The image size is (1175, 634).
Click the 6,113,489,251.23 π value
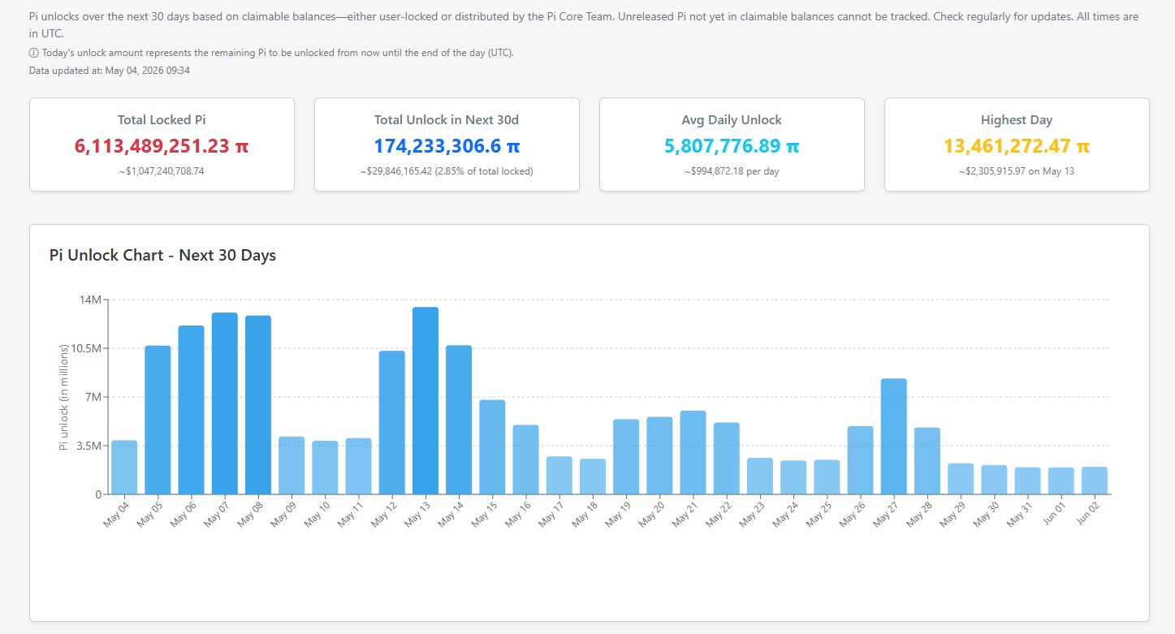(x=162, y=146)
